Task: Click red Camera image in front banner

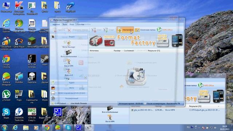Action: (110, 41)
